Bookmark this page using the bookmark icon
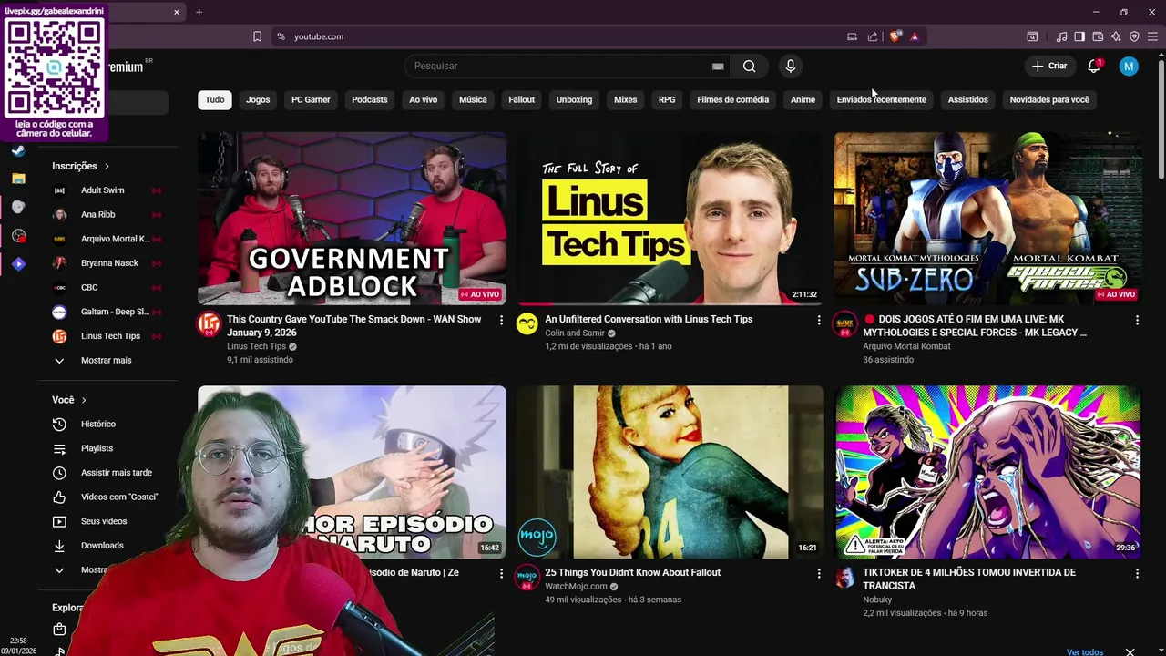This screenshot has width=1166, height=656. [257, 36]
